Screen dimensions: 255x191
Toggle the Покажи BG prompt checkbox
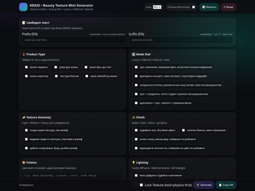(193, 7)
